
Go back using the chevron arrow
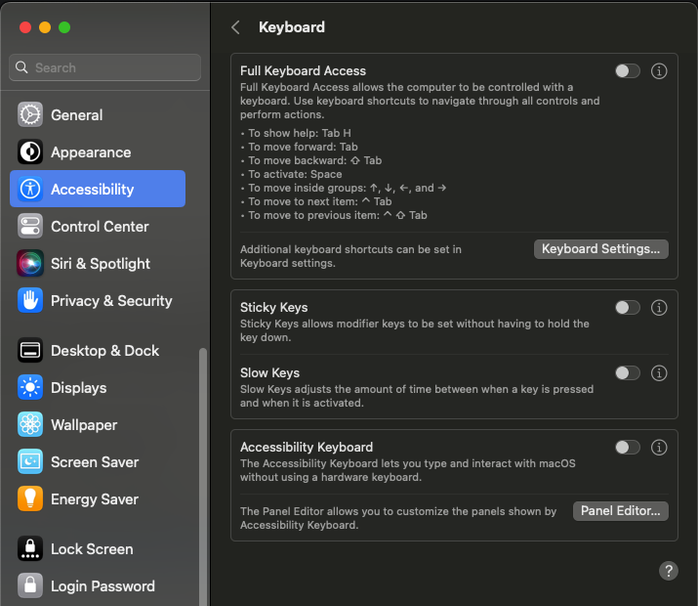(235, 27)
